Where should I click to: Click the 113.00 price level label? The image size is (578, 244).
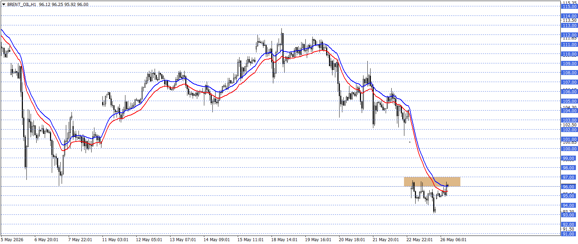point(569,25)
